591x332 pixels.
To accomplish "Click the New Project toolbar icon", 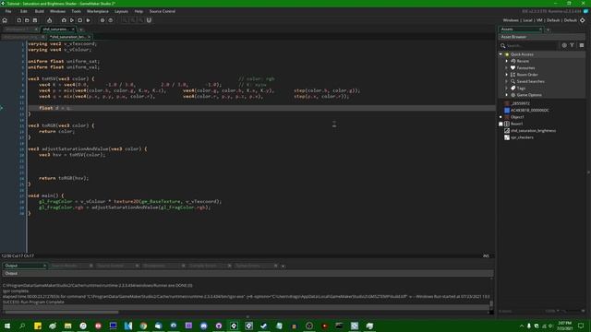I will tap(18, 20).
